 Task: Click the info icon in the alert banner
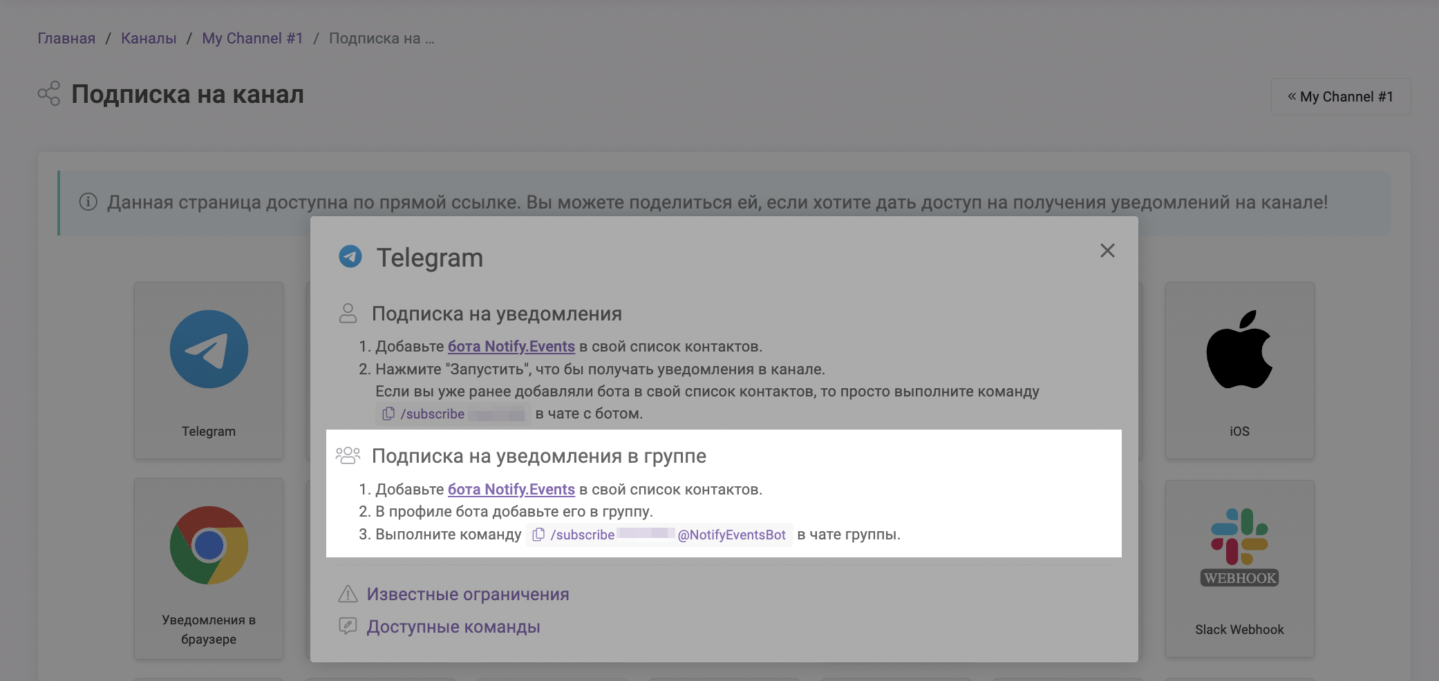[x=88, y=202]
